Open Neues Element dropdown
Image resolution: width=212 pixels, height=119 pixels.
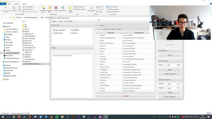(79, 7)
